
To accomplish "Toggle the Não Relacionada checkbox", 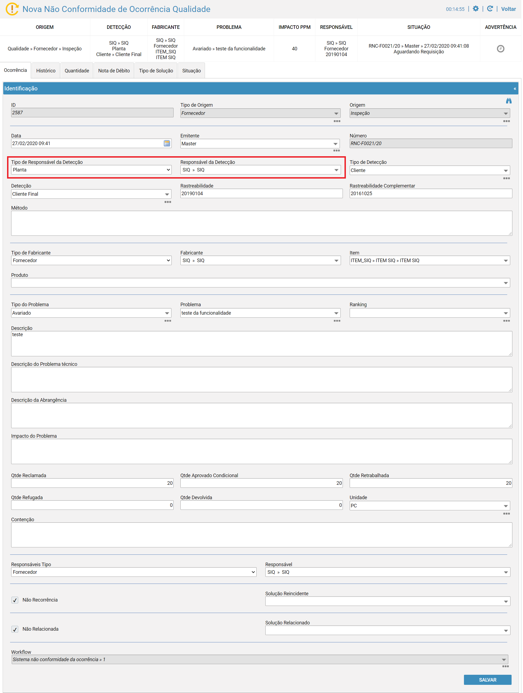I will pos(15,629).
